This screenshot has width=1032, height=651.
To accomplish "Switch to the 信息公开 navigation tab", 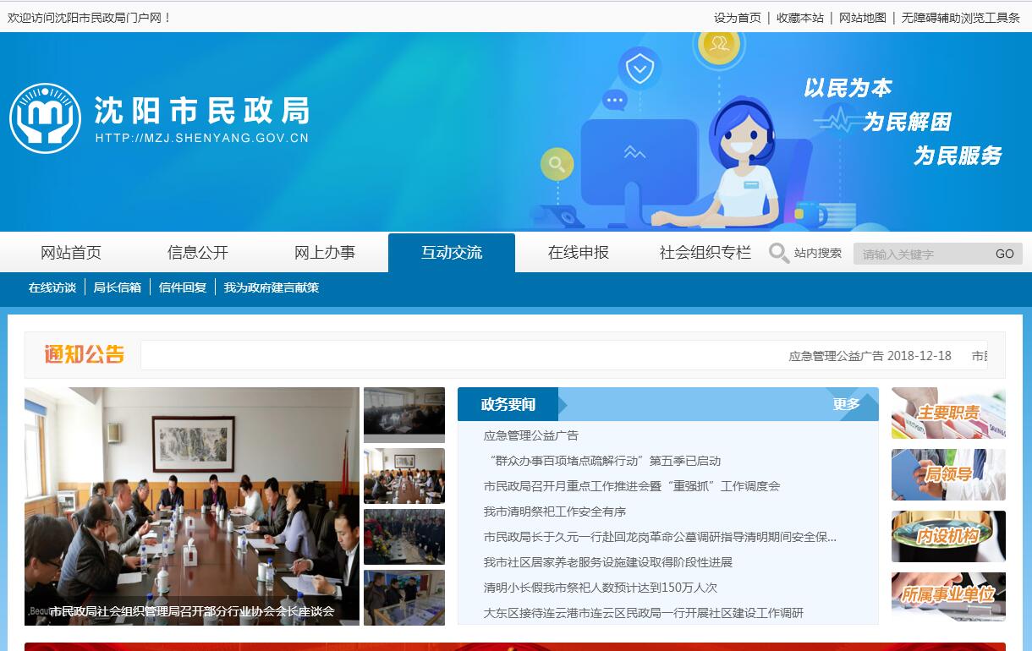I will 198,253.
